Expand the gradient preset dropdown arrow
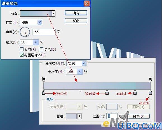This screenshot has width=162, height=130. [54, 13]
